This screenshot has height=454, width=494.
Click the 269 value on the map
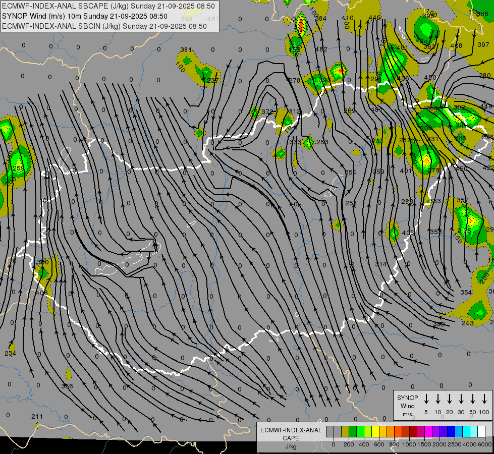point(349,111)
